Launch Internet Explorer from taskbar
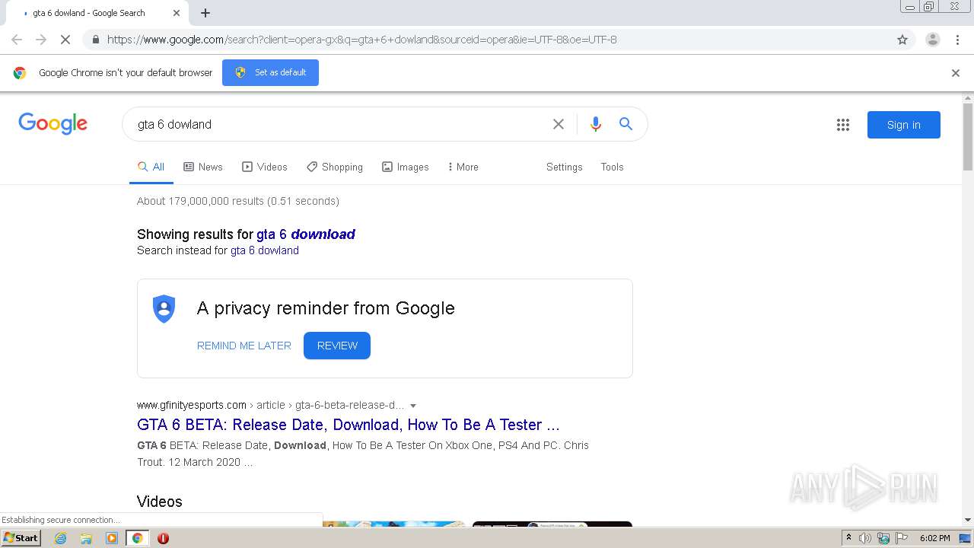The image size is (974, 548). point(61,538)
